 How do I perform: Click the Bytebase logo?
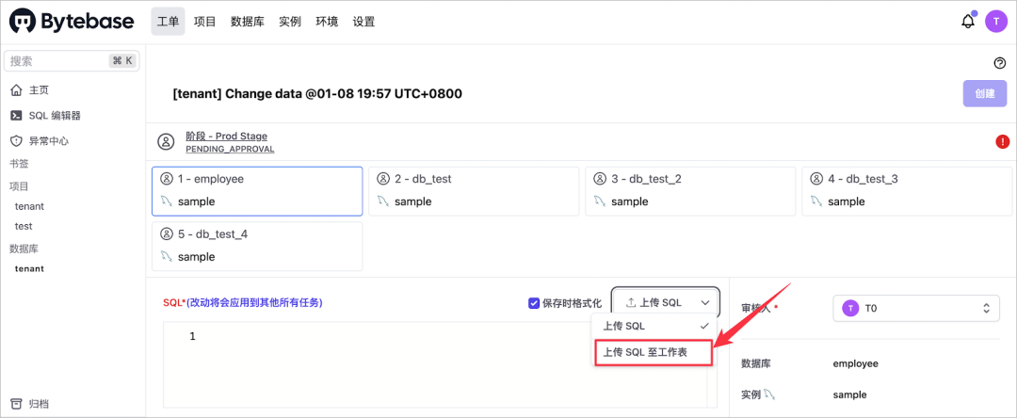coord(75,21)
